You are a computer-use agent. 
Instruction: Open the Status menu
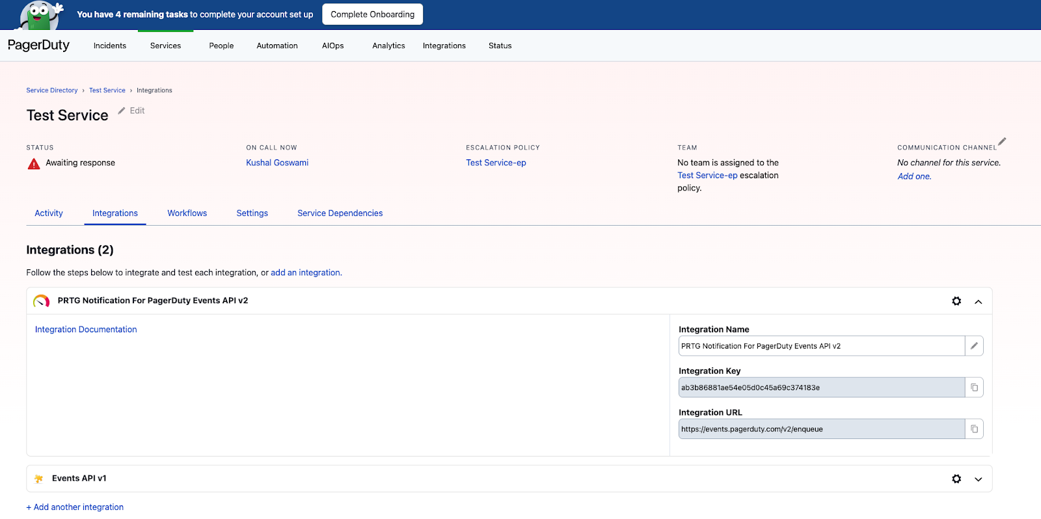[x=500, y=46]
